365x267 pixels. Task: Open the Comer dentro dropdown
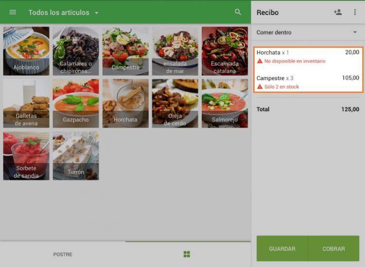[307, 33]
